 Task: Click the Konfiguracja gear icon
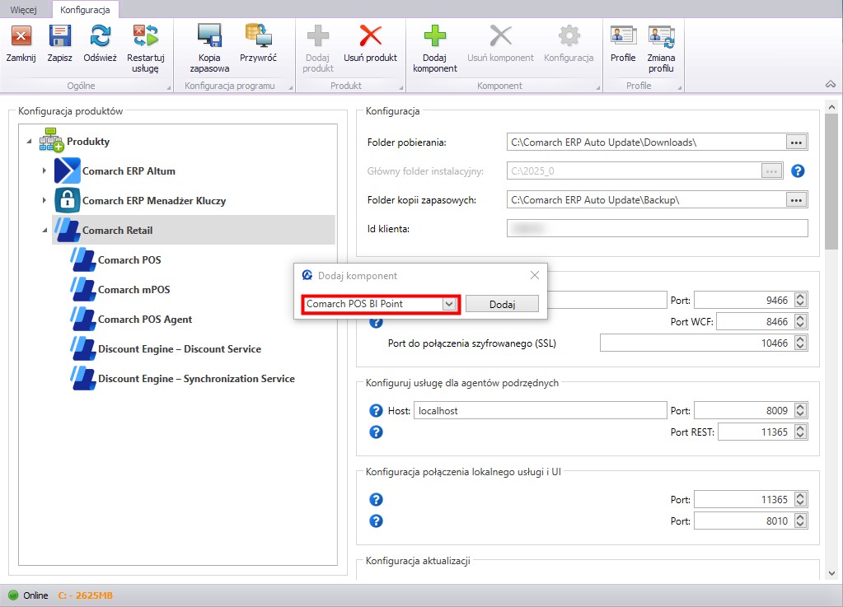click(x=569, y=36)
